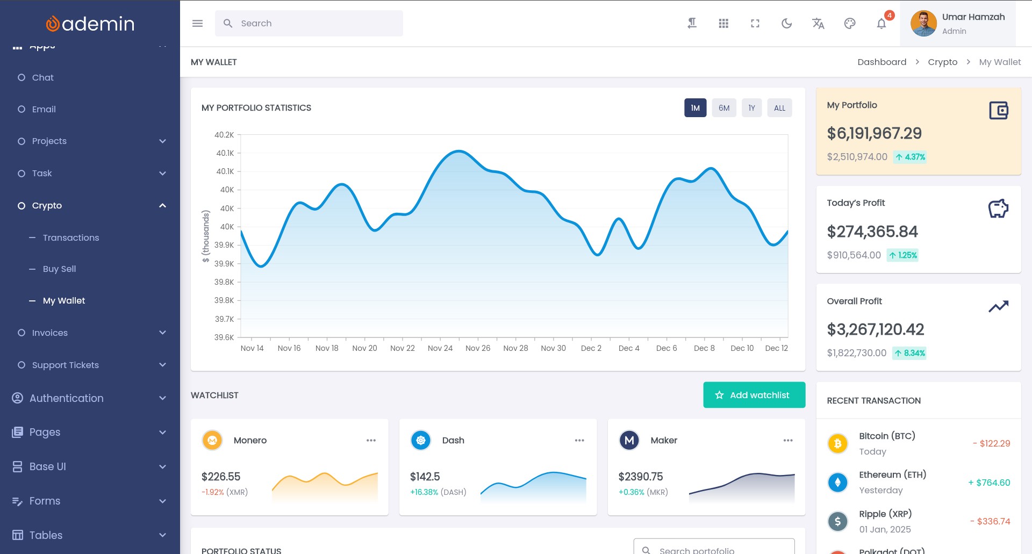Open the notifications bell
1032x554 pixels.
pyautogui.click(x=881, y=24)
